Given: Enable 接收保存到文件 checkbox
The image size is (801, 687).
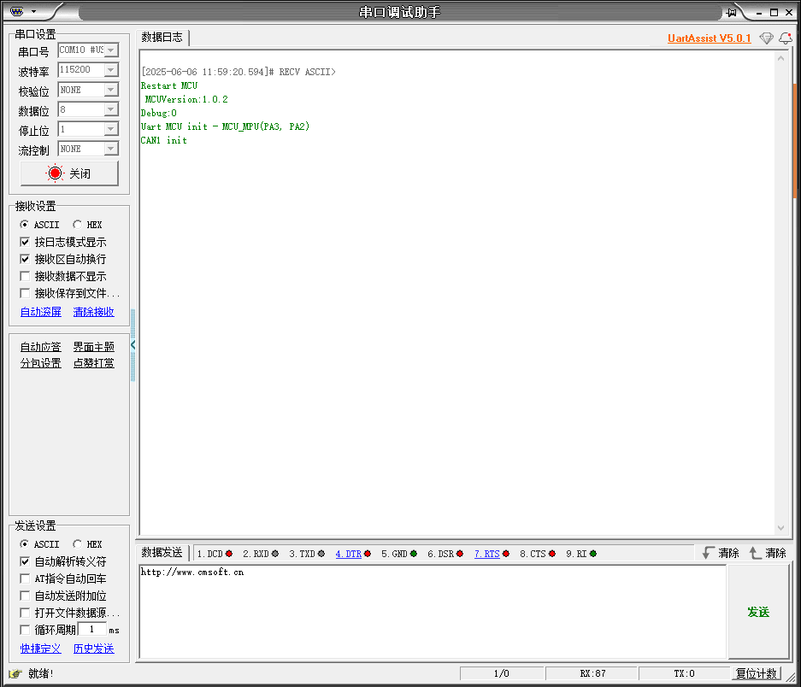Looking at the screenshot, I should [x=25, y=293].
